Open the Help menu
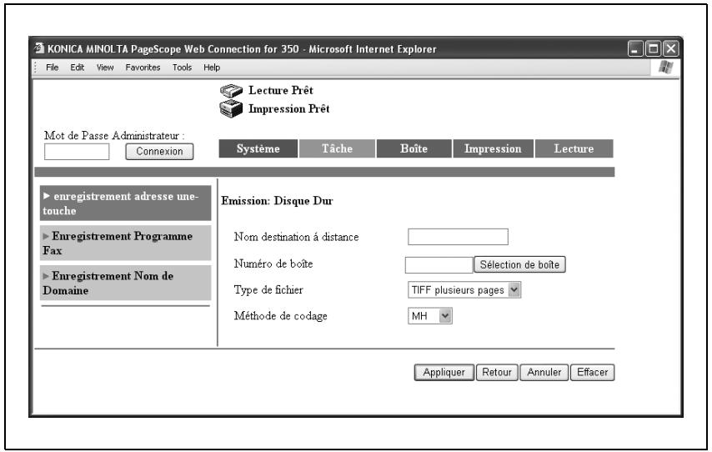 tap(212, 68)
